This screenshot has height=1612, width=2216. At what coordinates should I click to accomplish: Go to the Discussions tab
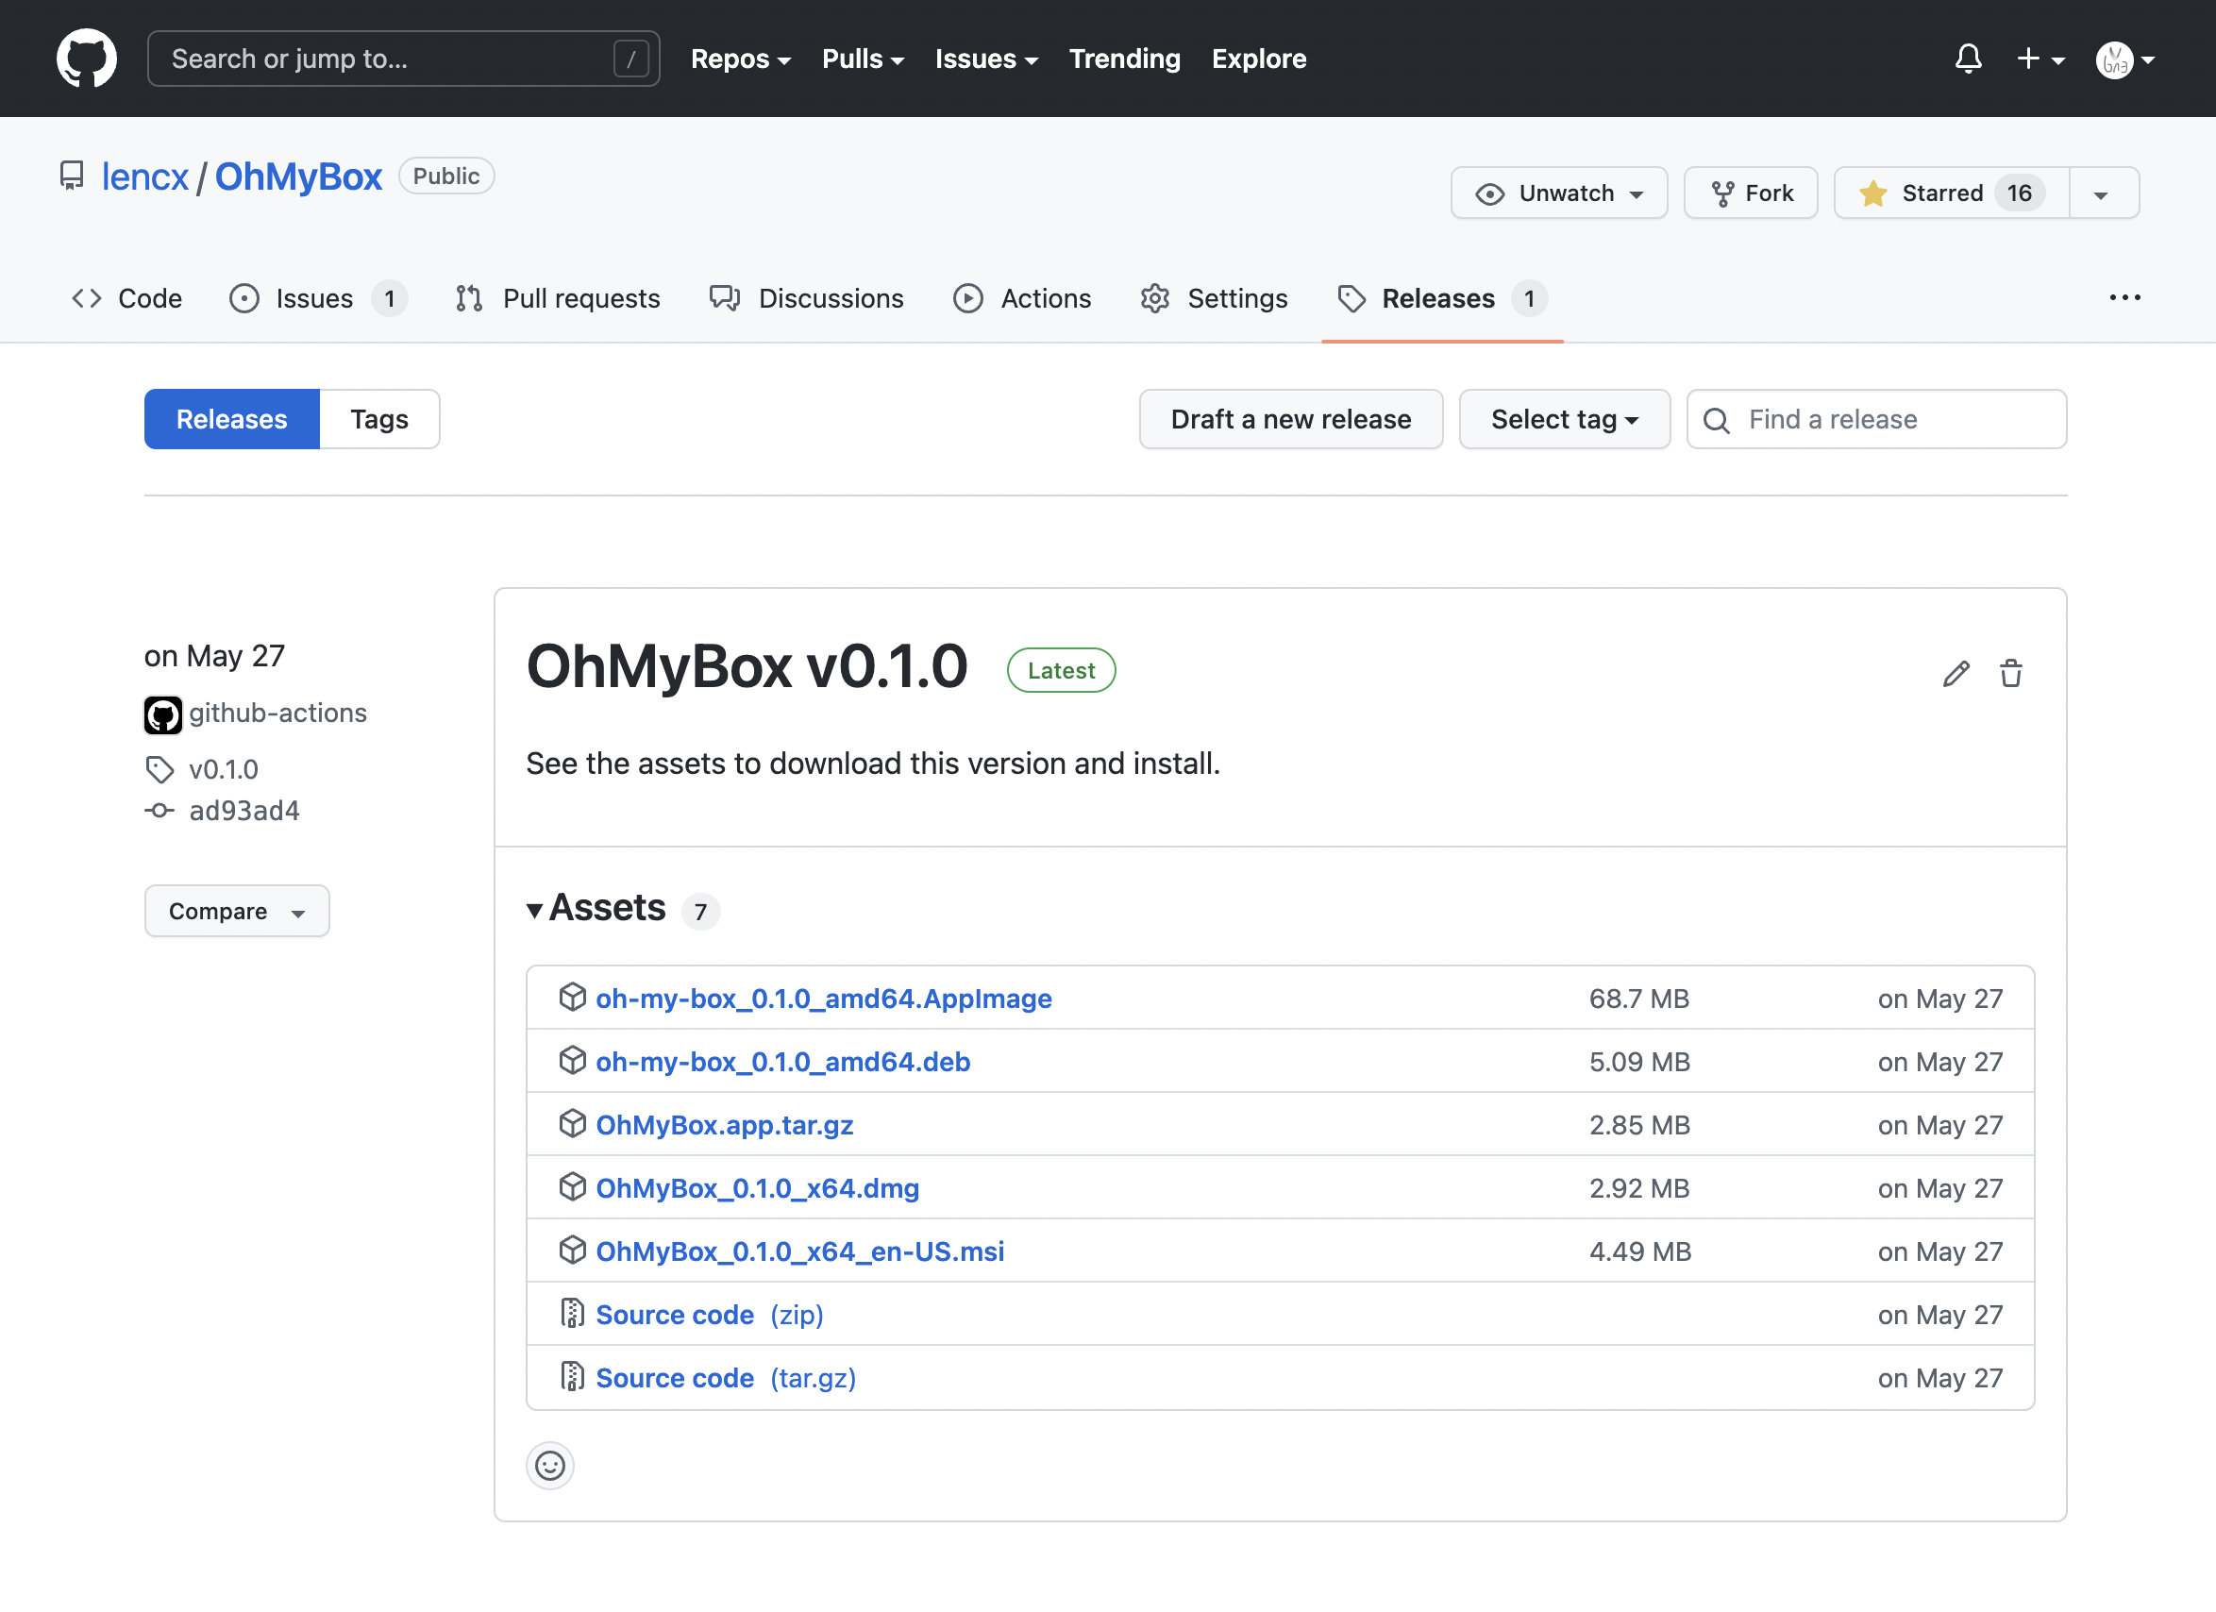[x=831, y=298]
